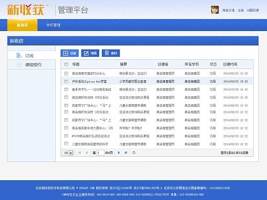Click the record count text 显示1到10,共31记录
This screenshot has height=200, width=267.
[234, 153]
